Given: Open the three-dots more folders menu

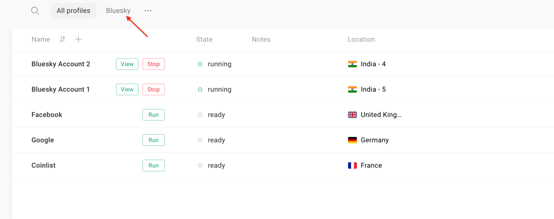Looking at the screenshot, I should 148,11.
